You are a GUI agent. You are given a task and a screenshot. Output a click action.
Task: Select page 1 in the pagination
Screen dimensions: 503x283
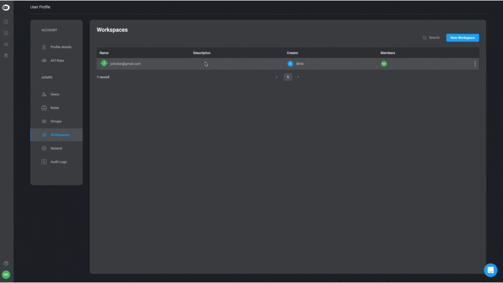click(288, 77)
